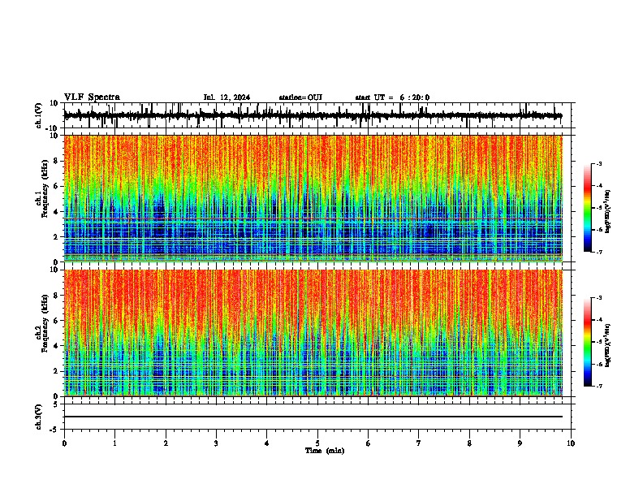
Task: Click time axis tick label "8"
Action: (x=469, y=443)
